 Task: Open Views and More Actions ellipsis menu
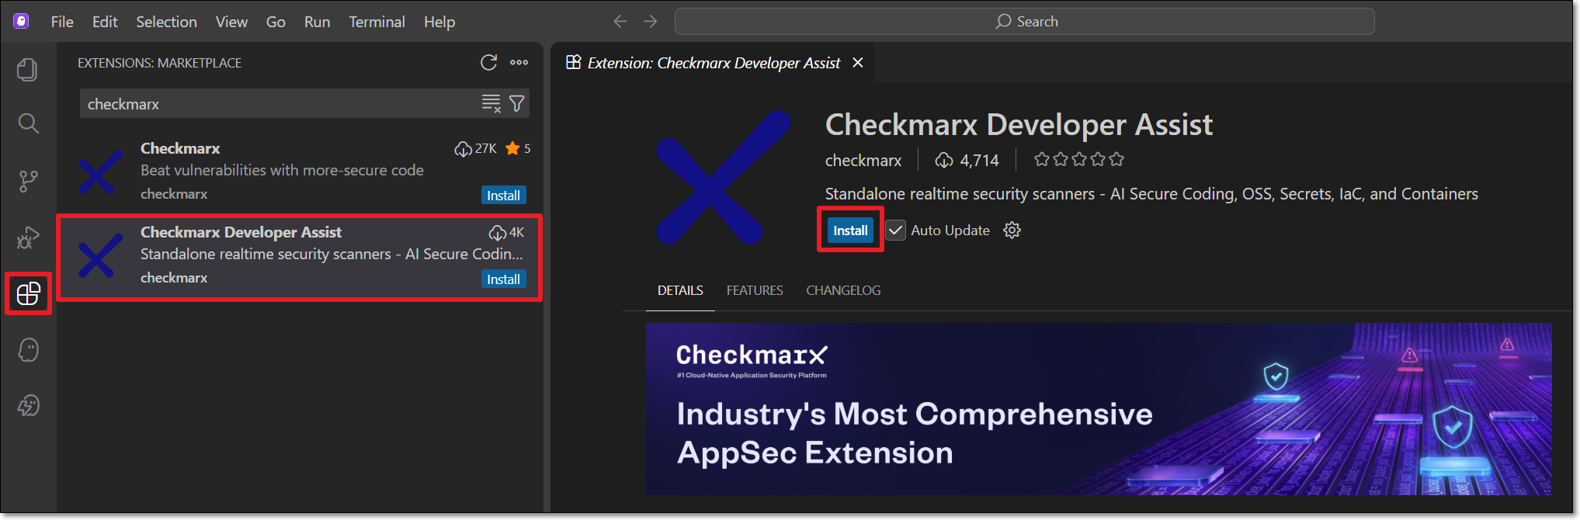[519, 63]
